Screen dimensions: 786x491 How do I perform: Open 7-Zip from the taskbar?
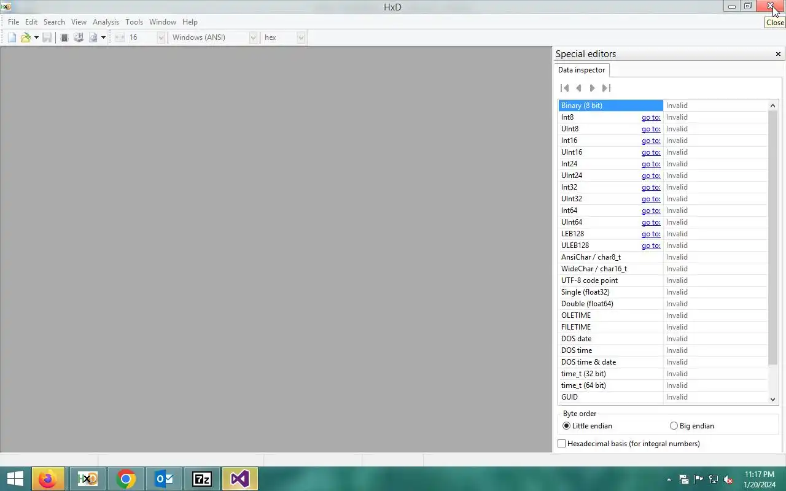click(x=202, y=479)
